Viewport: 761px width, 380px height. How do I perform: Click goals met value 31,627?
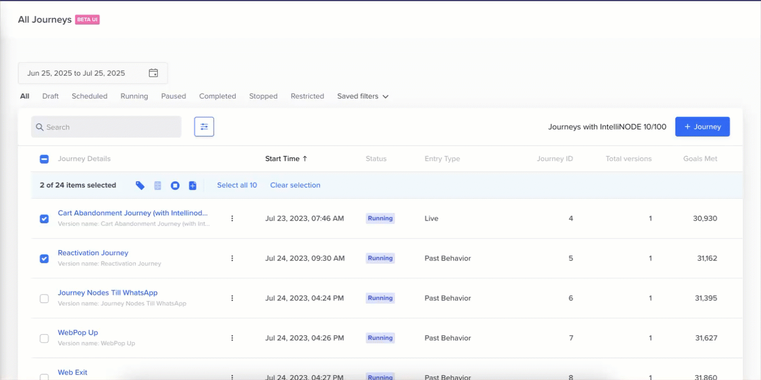coord(706,338)
